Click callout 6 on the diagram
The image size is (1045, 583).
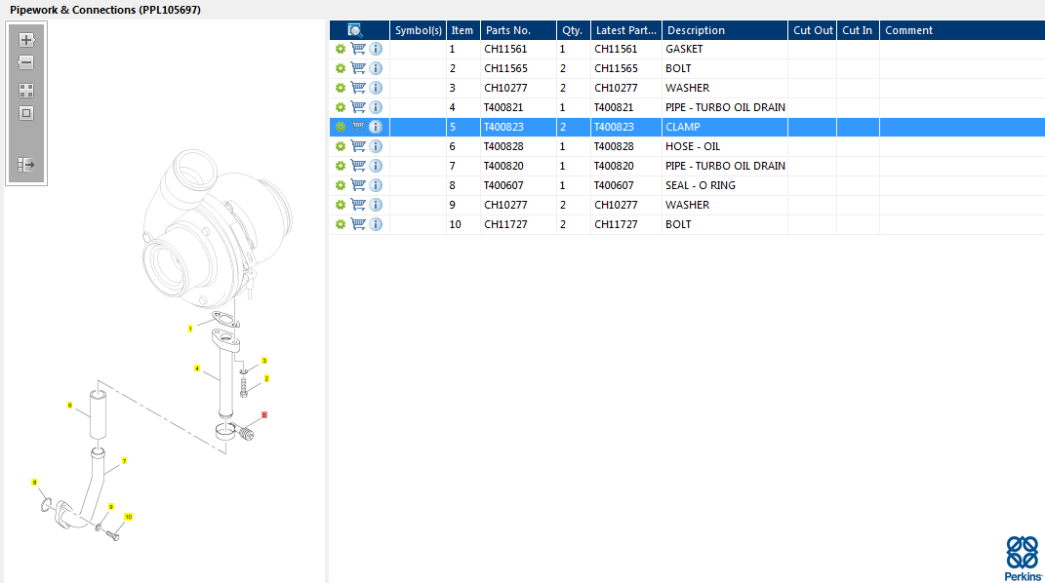pos(69,405)
